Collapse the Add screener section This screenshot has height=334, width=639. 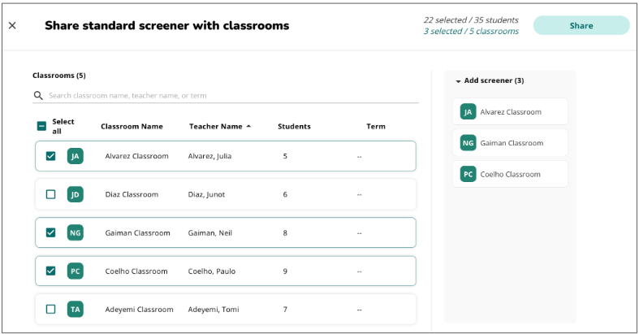pos(458,81)
